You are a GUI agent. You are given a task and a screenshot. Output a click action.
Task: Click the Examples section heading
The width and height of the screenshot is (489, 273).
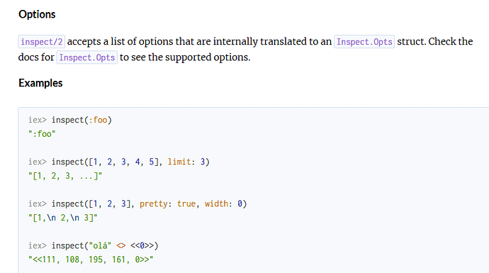click(x=40, y=83)
